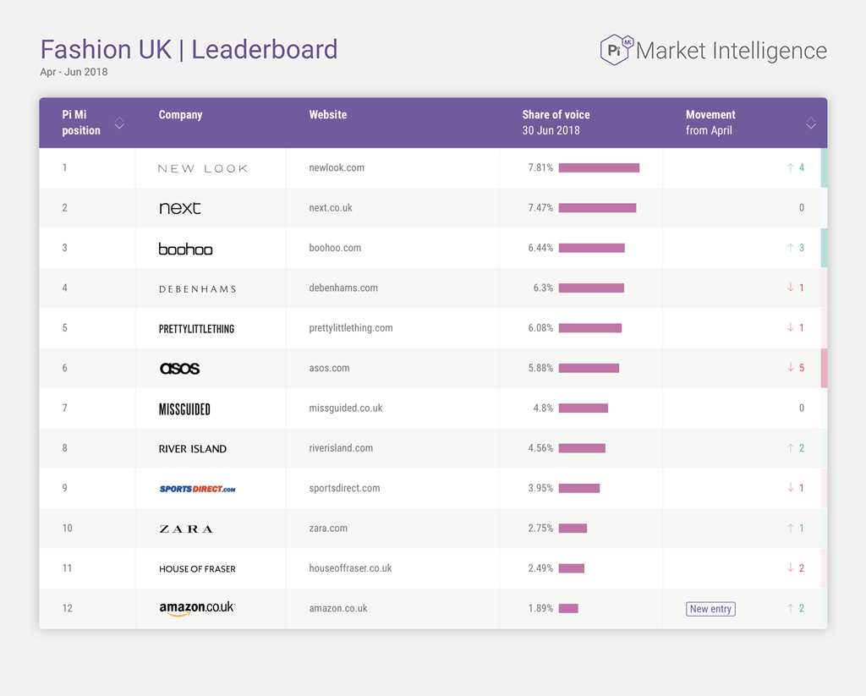Click the up arrow in Zara row
866x696 pixels.
[x=791, y=528]
